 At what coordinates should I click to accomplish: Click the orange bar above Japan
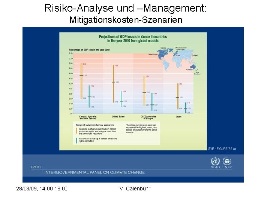point(178,96)
